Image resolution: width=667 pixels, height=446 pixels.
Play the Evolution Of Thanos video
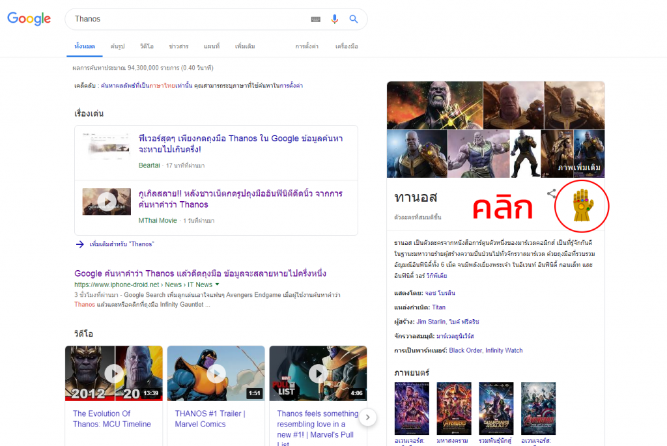click(114, 373)
